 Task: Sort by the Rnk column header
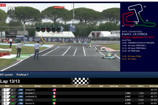7,86
